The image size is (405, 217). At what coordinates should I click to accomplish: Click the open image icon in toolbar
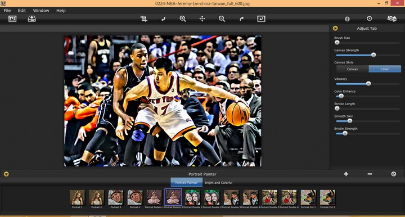click(x=12, y=19)
